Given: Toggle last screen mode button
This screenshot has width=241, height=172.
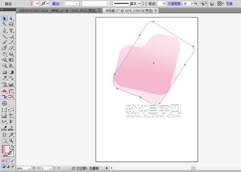Looking at the screenshot, I should pyautogui.click(x=12, y=166).
